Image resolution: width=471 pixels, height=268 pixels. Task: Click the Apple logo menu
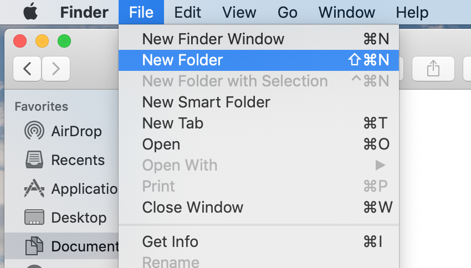click(x=30, y=12)
